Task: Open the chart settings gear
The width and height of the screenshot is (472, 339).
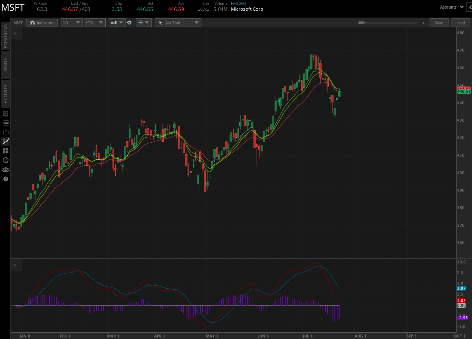Action: pyautogui.click(x=129, y=22)
